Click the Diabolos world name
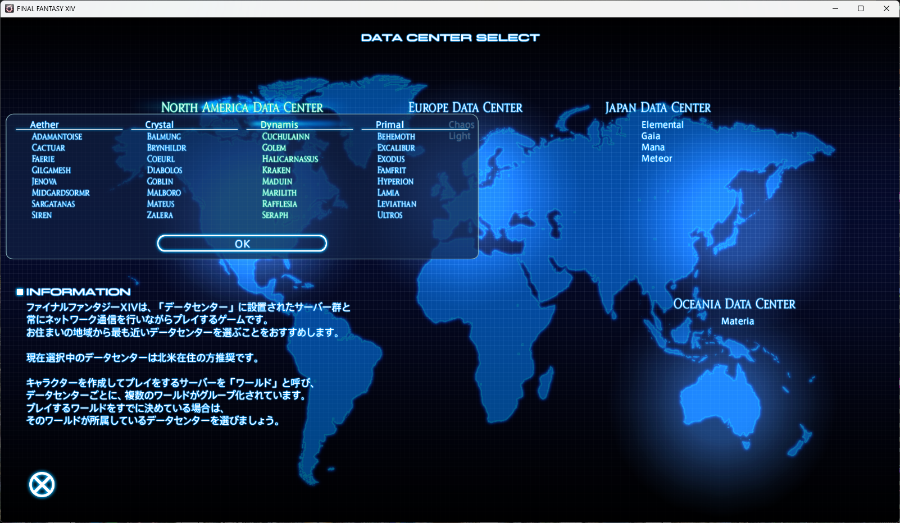This screenshot has height=523, width=900. (165, 170)
